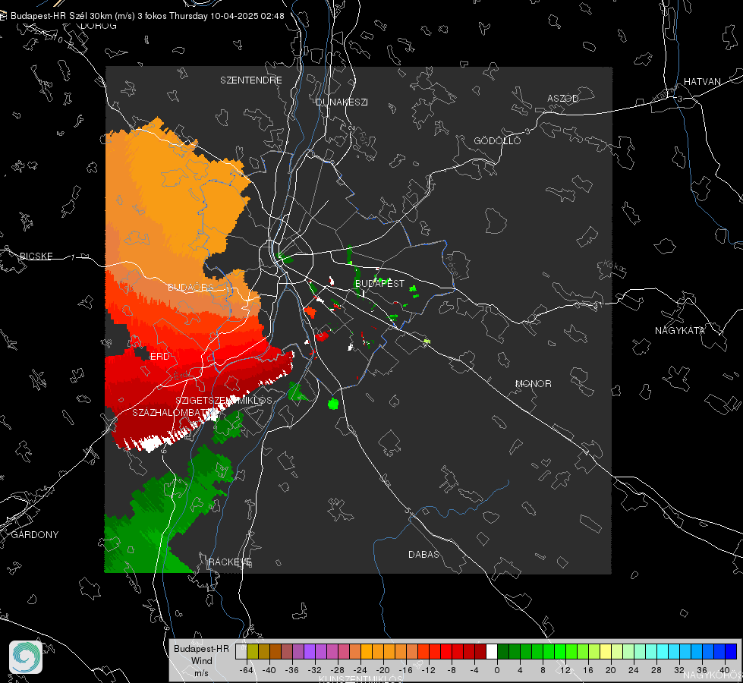Click the positive 28 value on the wind scale
This screenshot has width=743, height=683.
[656, 670]
